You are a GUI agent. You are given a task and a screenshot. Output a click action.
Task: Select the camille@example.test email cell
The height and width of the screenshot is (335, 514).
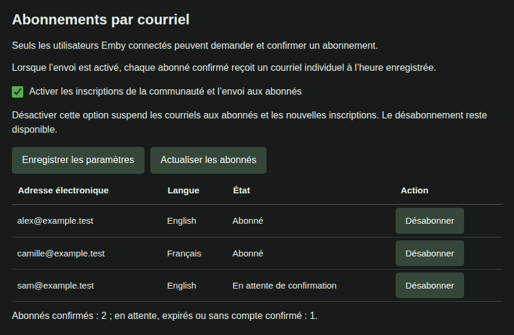pos(61,253)
